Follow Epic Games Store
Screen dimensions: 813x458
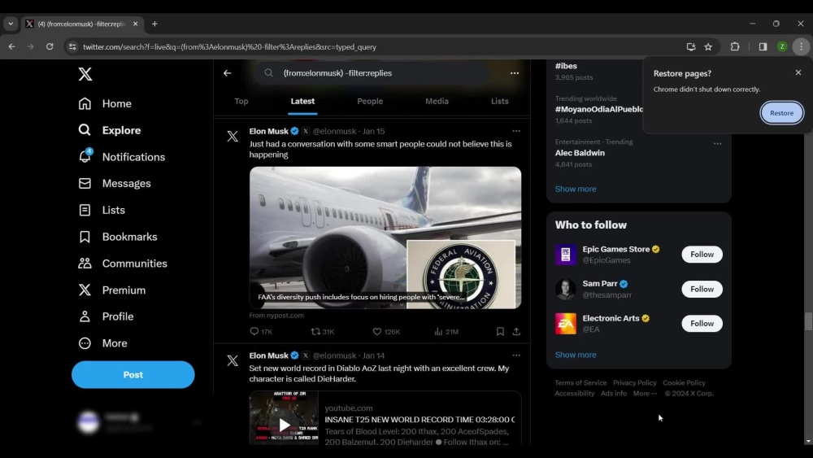click(702, 254)
